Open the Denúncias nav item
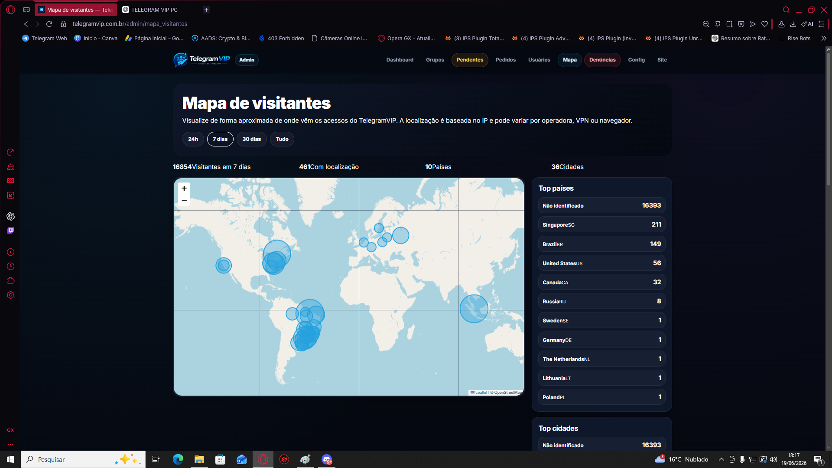This screenshot has height=468, width=832. pyautogui.click(x=602, y=60)
